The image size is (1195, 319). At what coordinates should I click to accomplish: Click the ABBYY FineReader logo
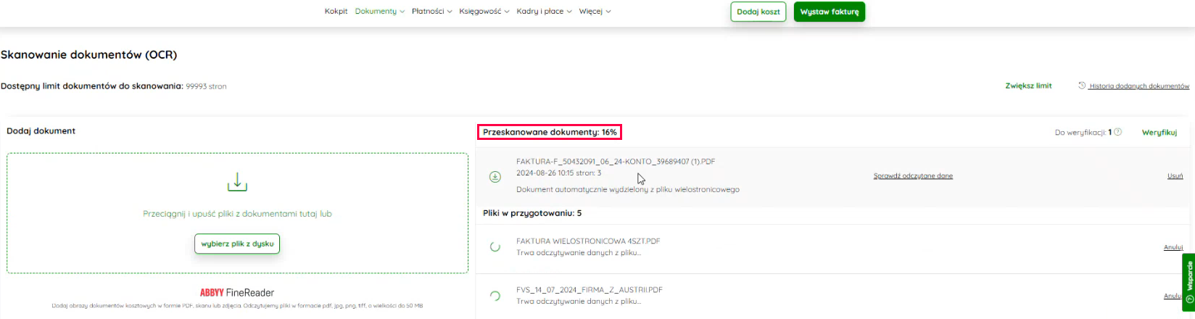coord(237,293)
